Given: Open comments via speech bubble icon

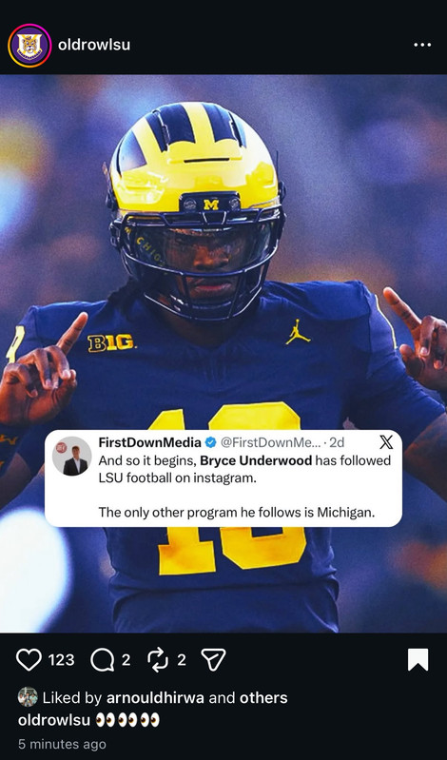Looking at the screenshot, I should (103, 660).
